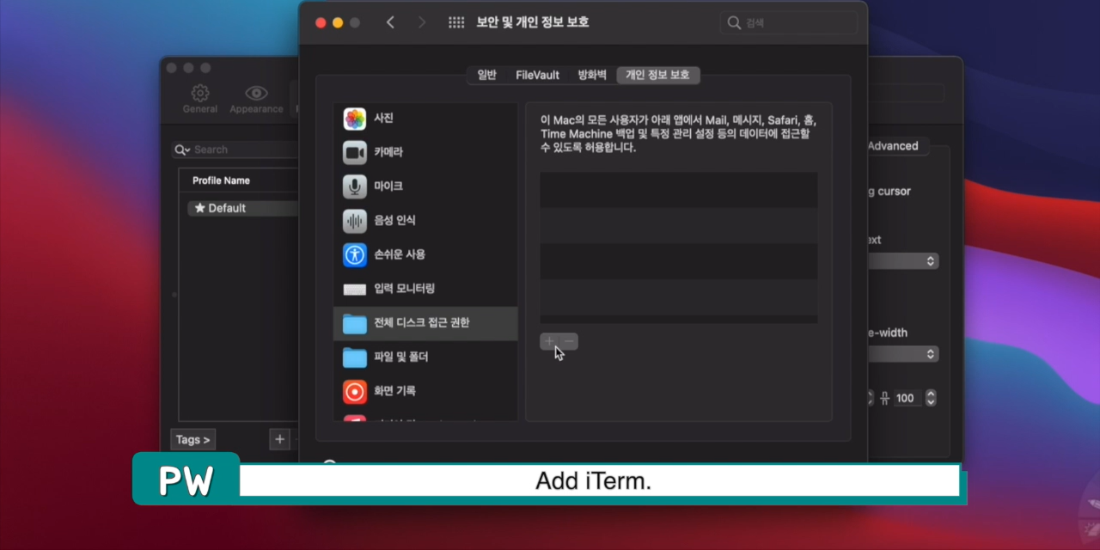Click the stepper next to value 100

(931, 398)
